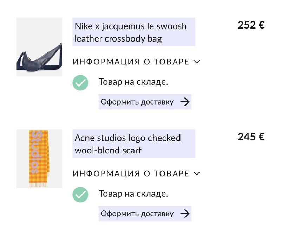Click the word 'crossbody' in the bag title

125,39
